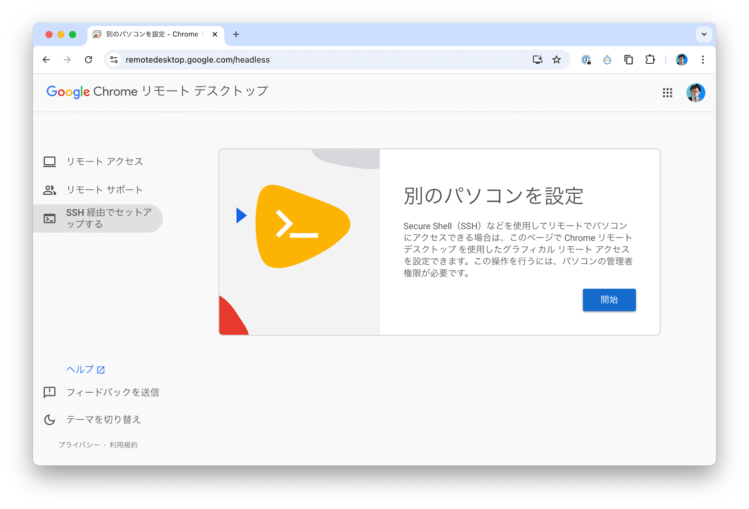Toggle theme via テーマを切り替え

click(104, 419)
